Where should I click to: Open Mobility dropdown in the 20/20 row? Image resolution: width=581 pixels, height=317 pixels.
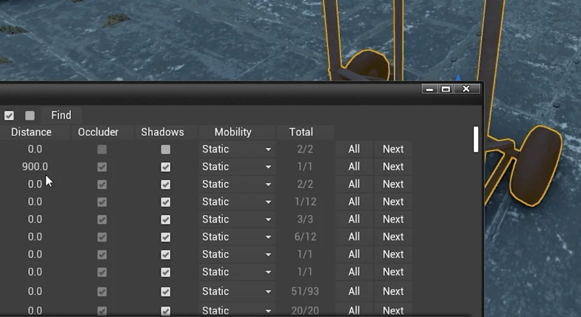237,311
